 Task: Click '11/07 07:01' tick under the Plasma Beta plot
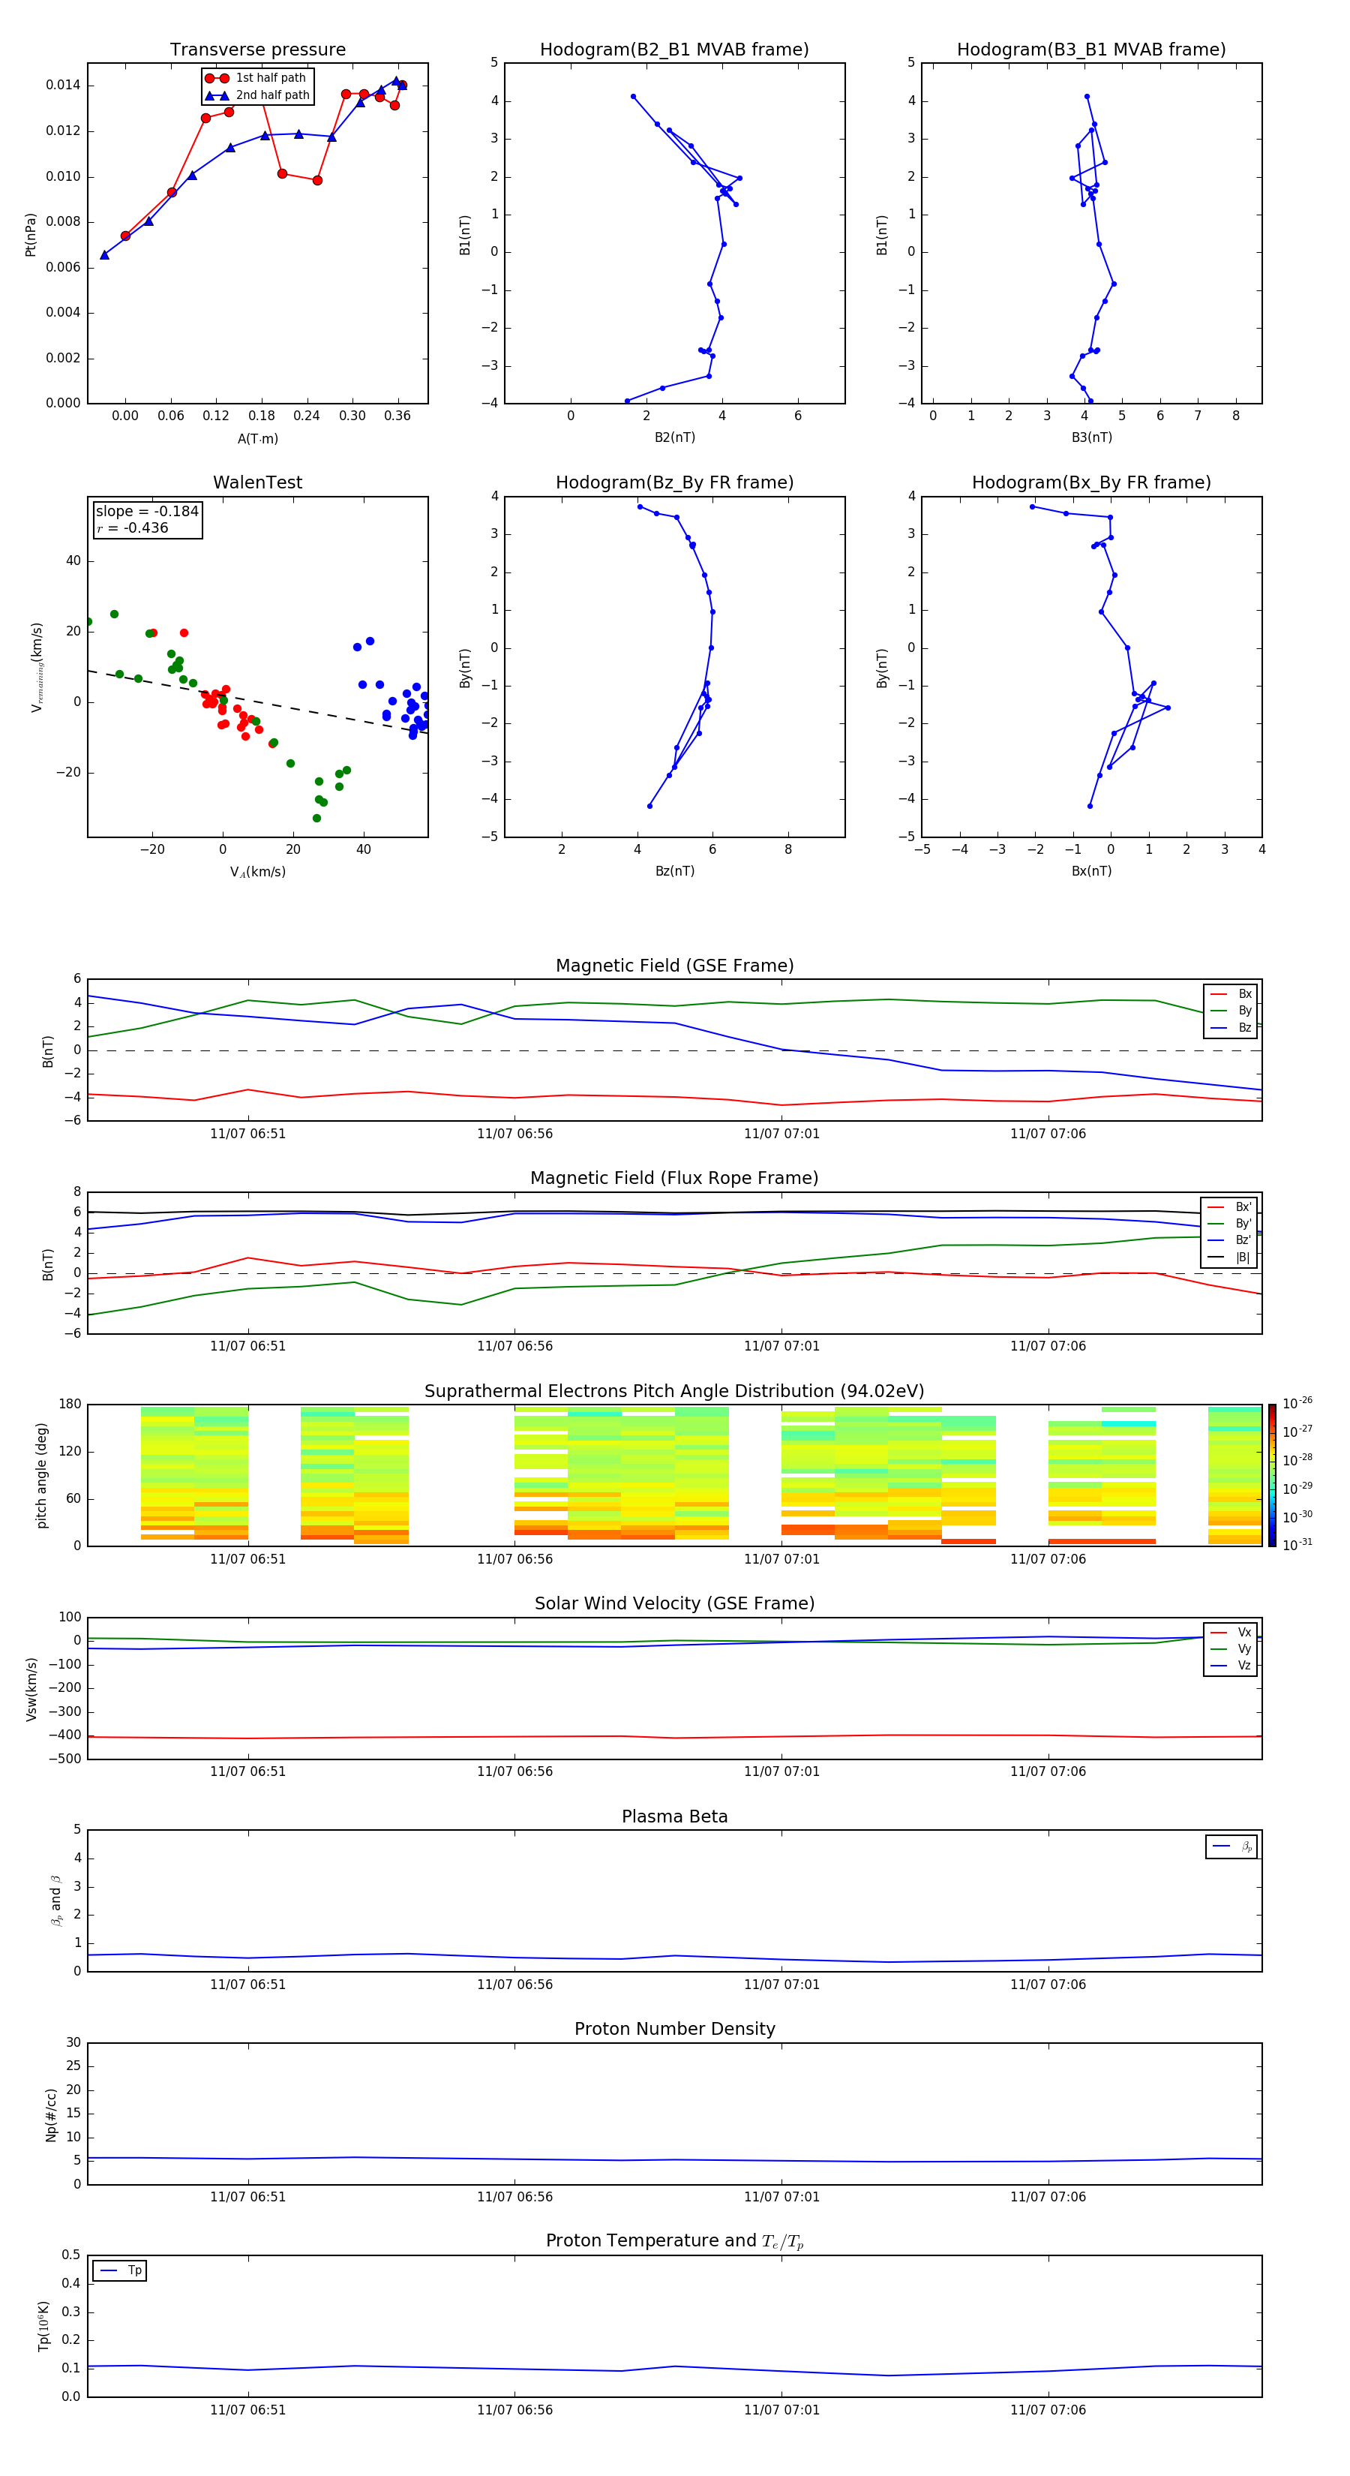click(x=782, y=1985)
